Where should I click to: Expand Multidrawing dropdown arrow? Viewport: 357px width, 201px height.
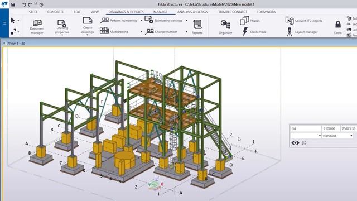coord(141,32)
